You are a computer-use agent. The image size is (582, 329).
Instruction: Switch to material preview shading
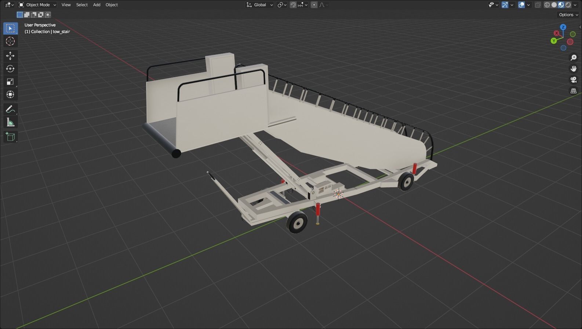(x=561, y=5)
